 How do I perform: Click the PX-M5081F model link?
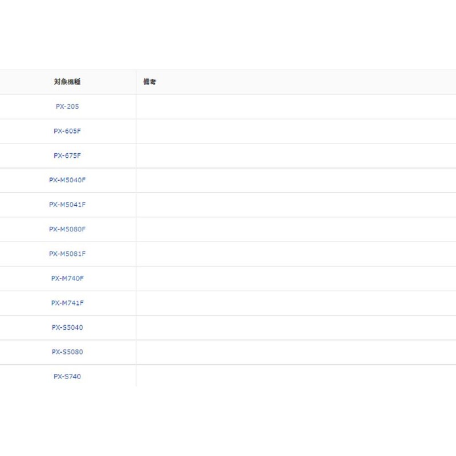click(67, 254)
